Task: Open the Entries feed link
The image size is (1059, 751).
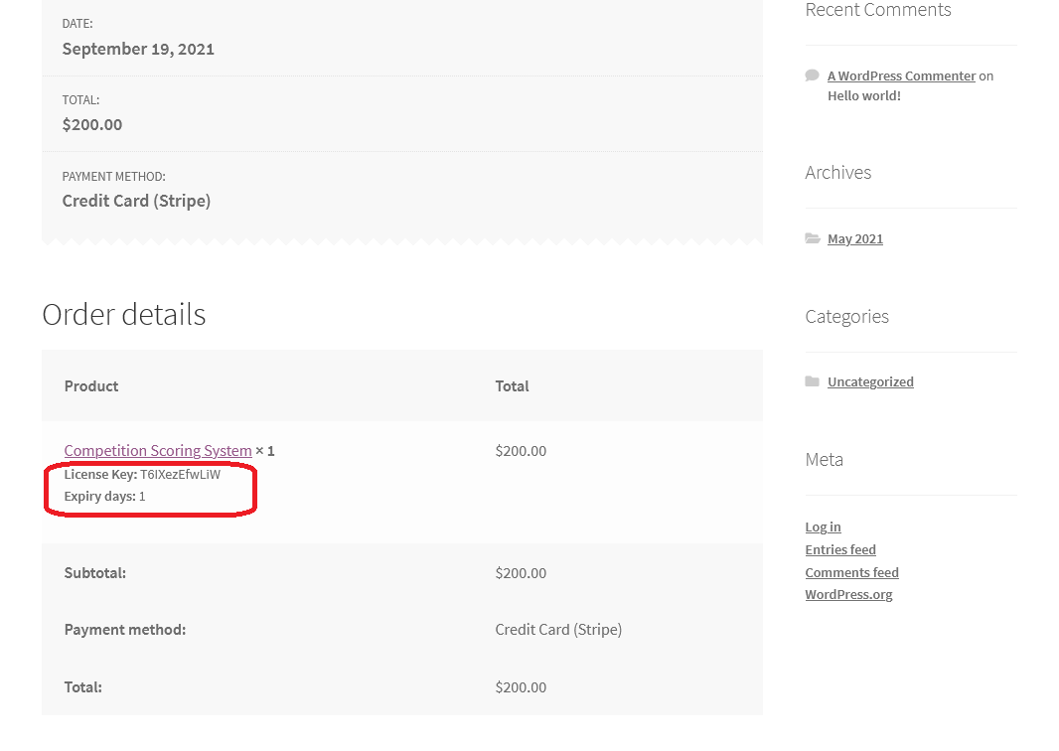Action: pos(840,549)
